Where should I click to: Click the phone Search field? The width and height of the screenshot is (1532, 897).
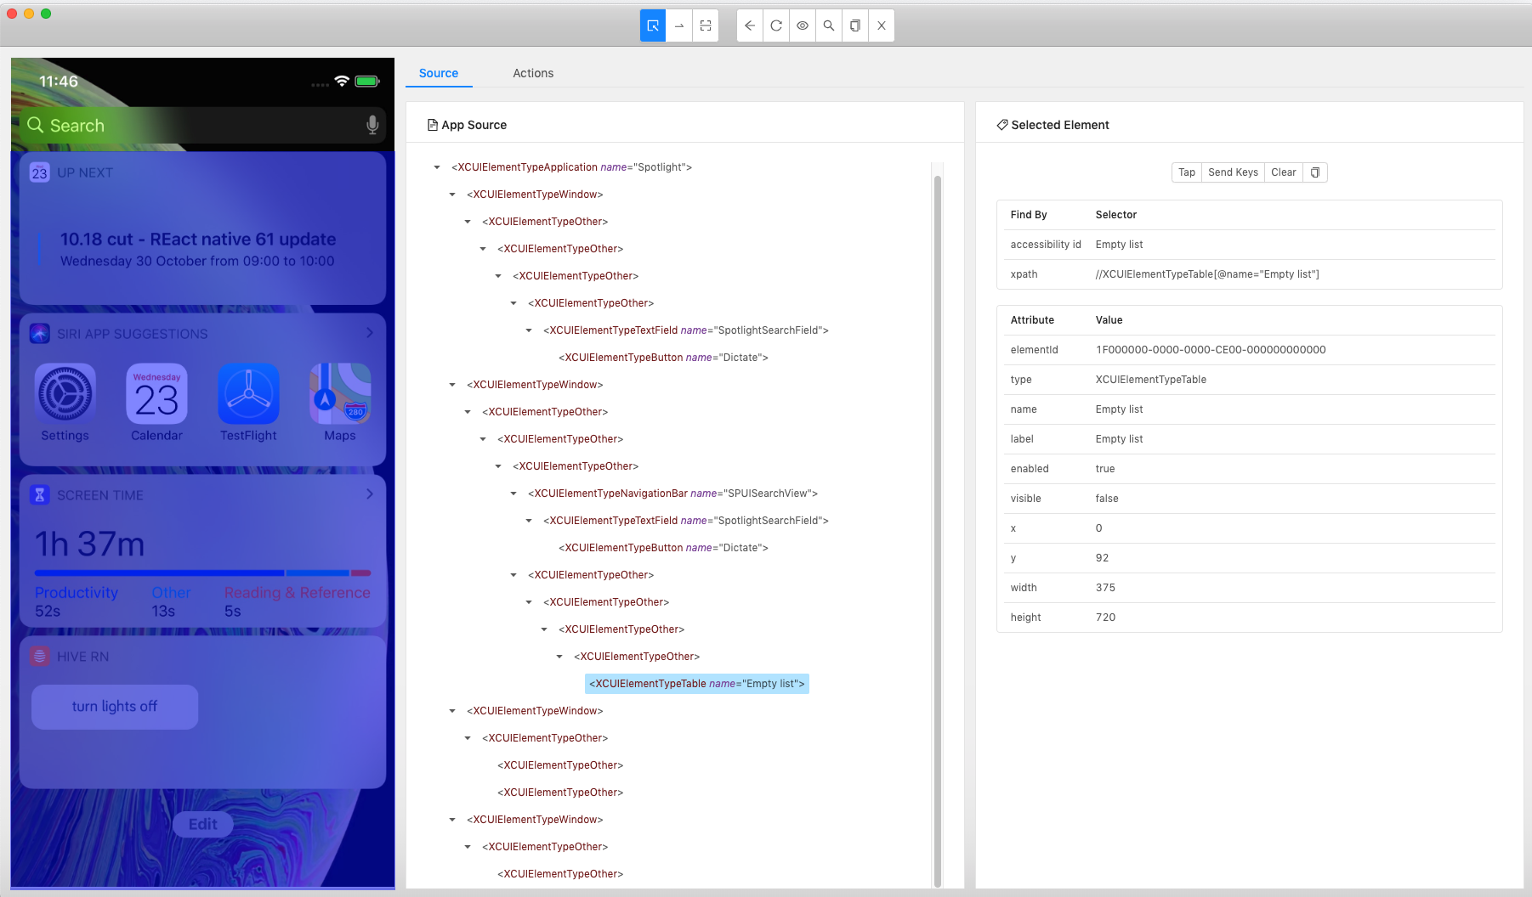point(202,125)
